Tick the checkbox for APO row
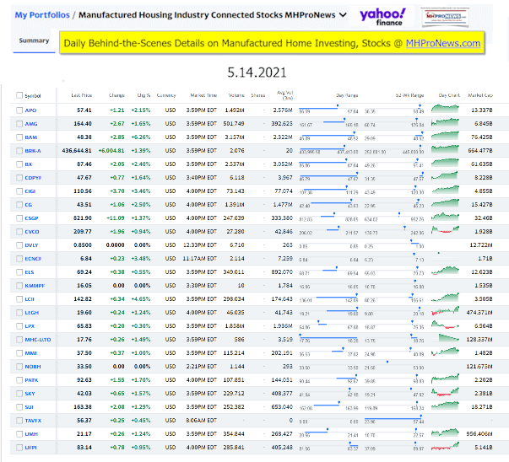 [x=19, y=110]
